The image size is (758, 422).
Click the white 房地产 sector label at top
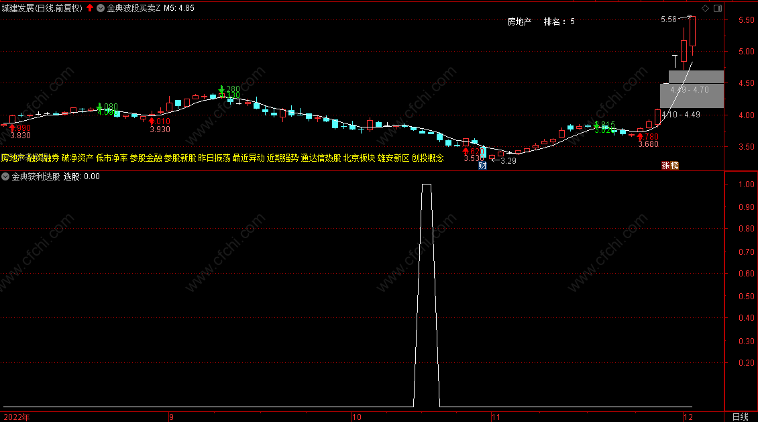click(519, 21)
